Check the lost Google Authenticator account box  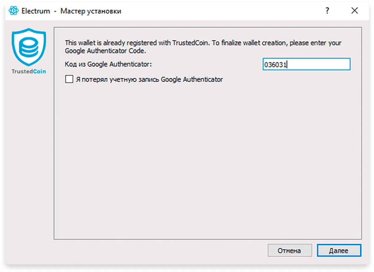click(69, 79)
